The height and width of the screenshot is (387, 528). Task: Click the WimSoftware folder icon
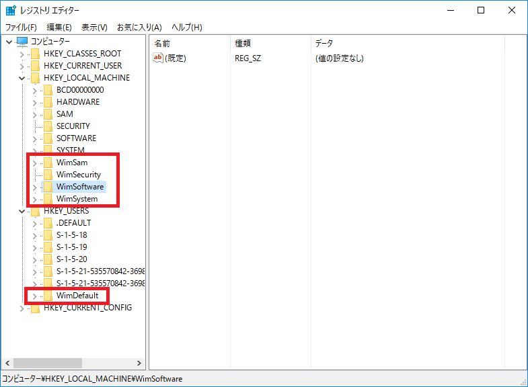tap(48, 187)
